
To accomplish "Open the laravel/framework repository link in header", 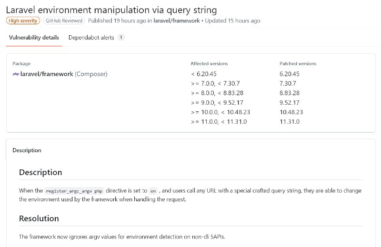I will tap(177, 20).
